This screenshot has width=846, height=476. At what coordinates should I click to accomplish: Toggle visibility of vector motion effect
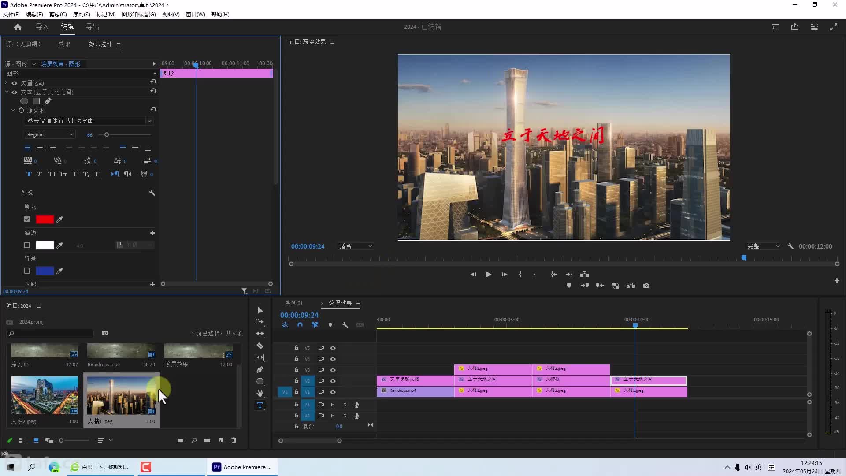click(x=14, y=83)
